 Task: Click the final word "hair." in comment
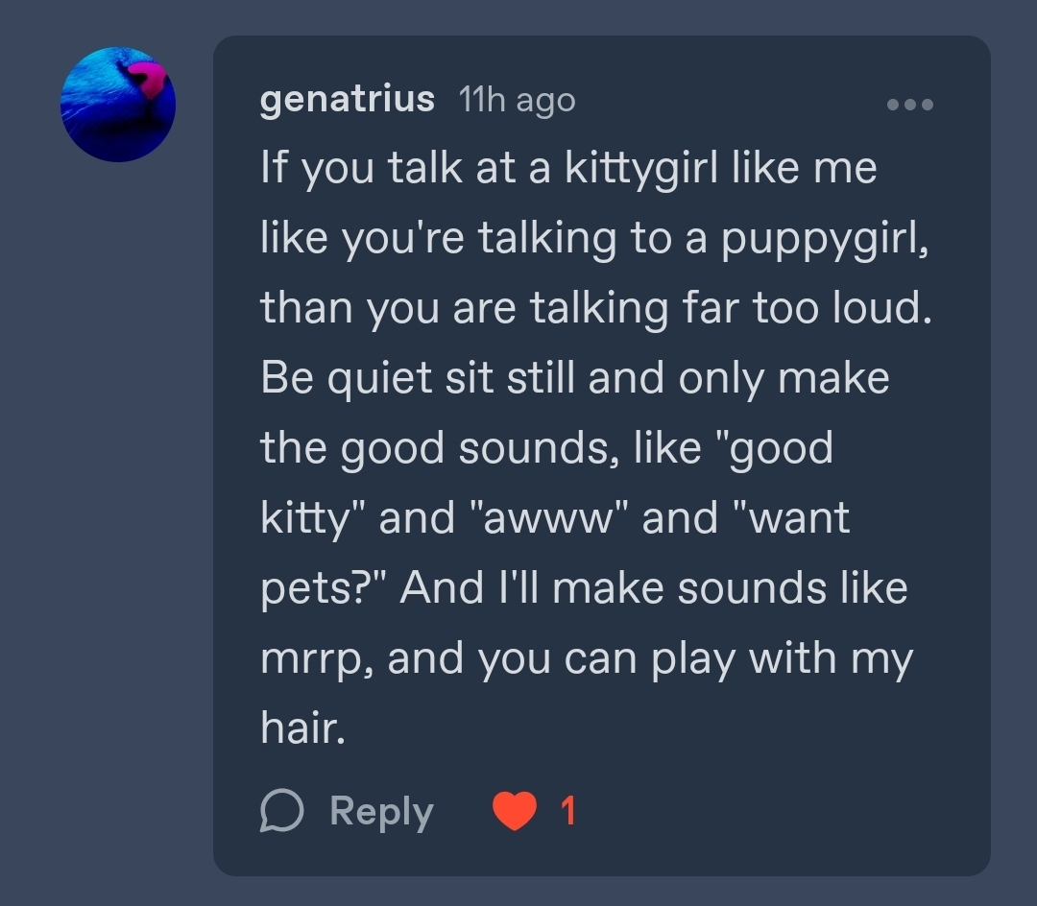coord(301,728)
